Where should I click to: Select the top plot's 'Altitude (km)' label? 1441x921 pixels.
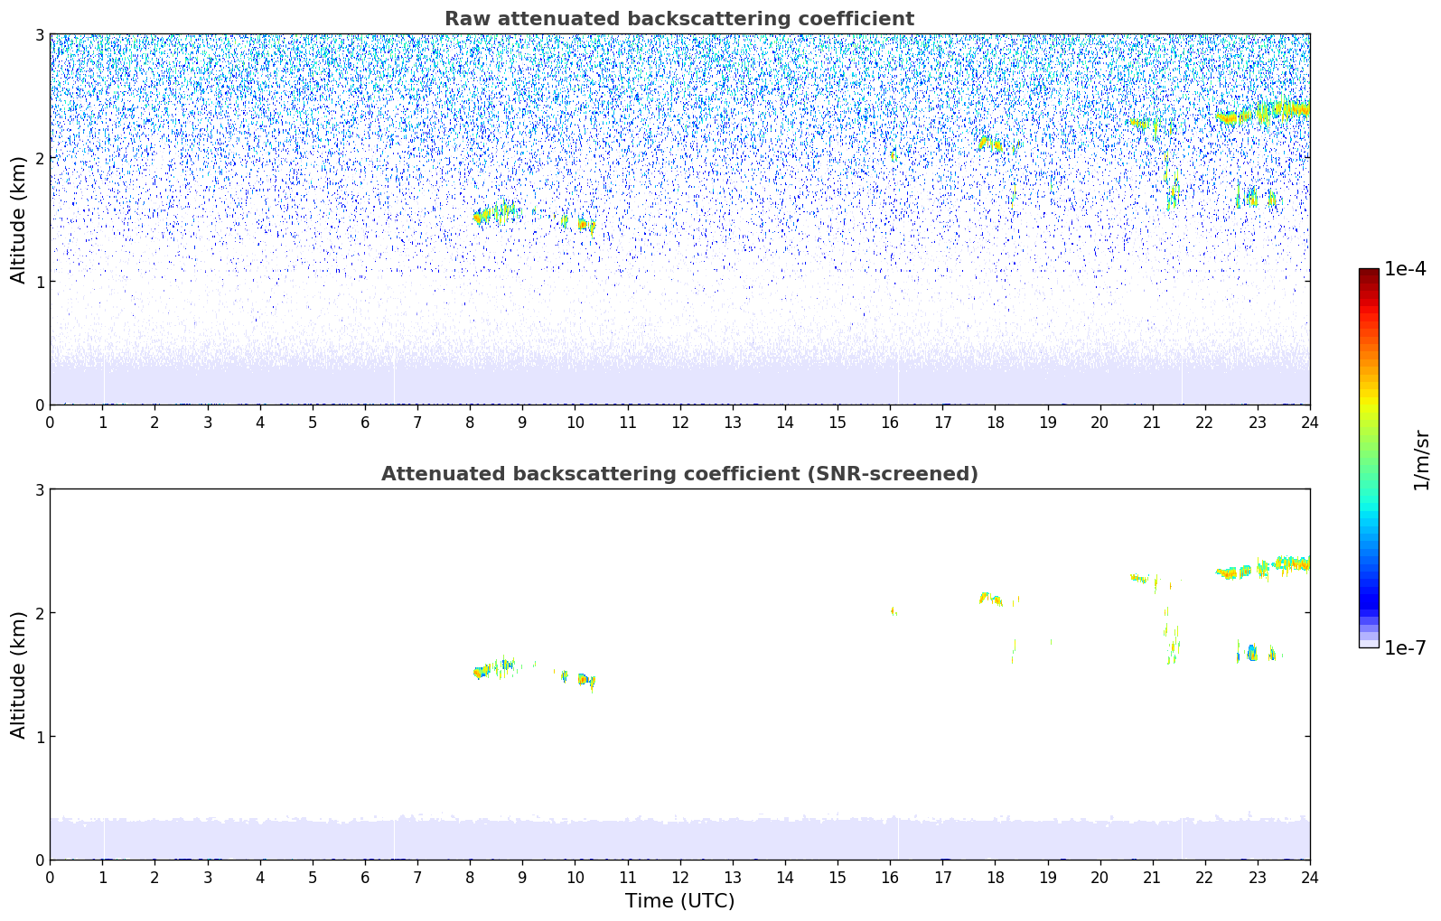[x=19, y=219]
